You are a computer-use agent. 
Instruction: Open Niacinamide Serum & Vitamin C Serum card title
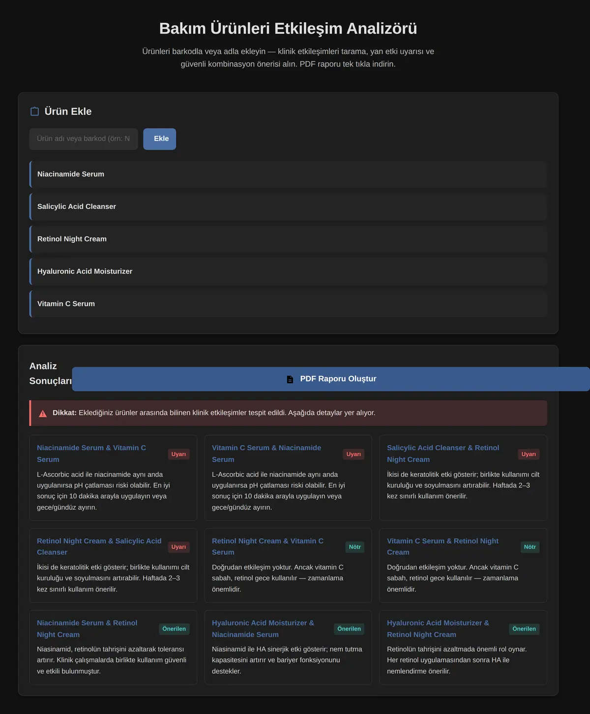click(91, 454)
